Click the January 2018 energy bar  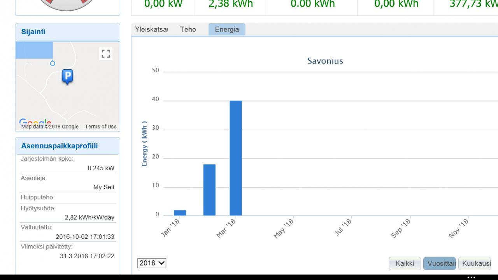coord(180,213)
